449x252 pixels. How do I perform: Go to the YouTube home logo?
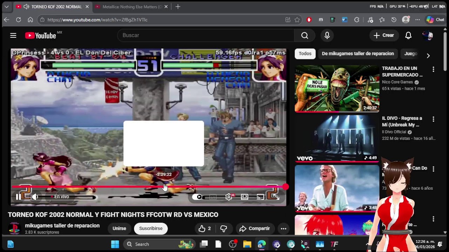coord(40,35)
